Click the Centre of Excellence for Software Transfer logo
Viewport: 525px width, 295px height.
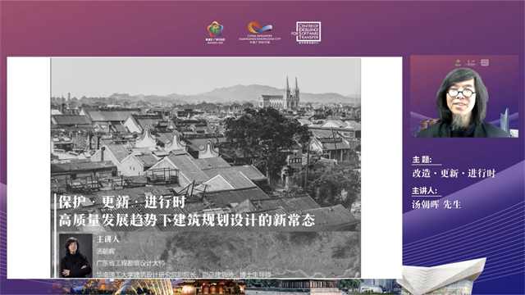tap(306, 32)
